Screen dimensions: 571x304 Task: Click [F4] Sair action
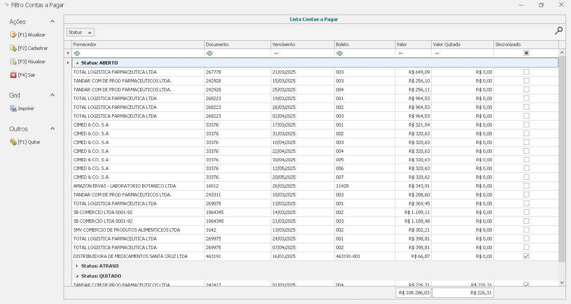pos(26,75)
